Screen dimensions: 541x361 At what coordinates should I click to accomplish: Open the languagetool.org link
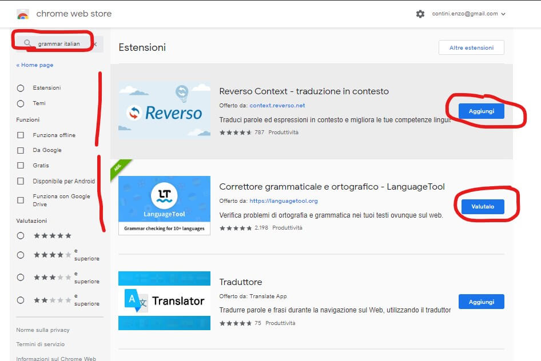284,201
